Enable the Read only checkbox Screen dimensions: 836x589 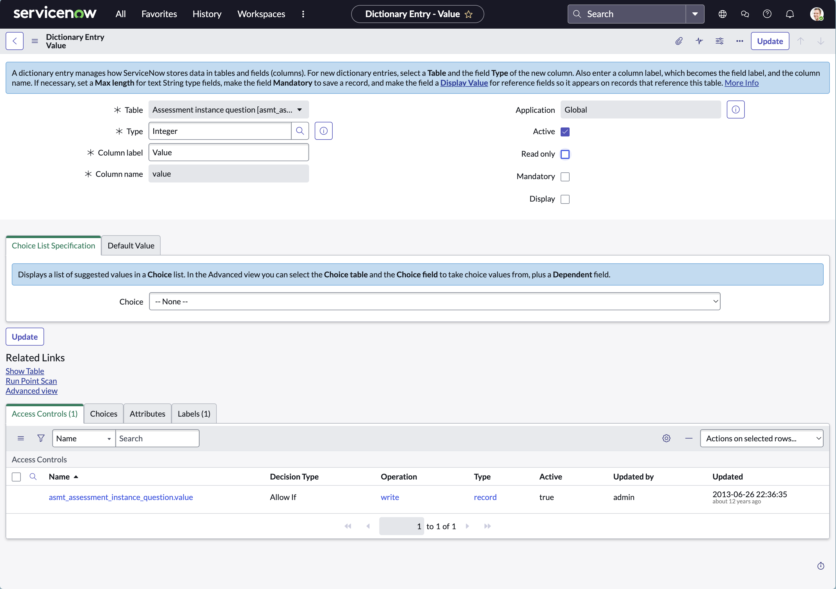(565, 154)
